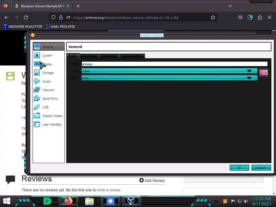Click the address bar URL
This screenshot has width=276, height=207.
[x=126, y=18]
